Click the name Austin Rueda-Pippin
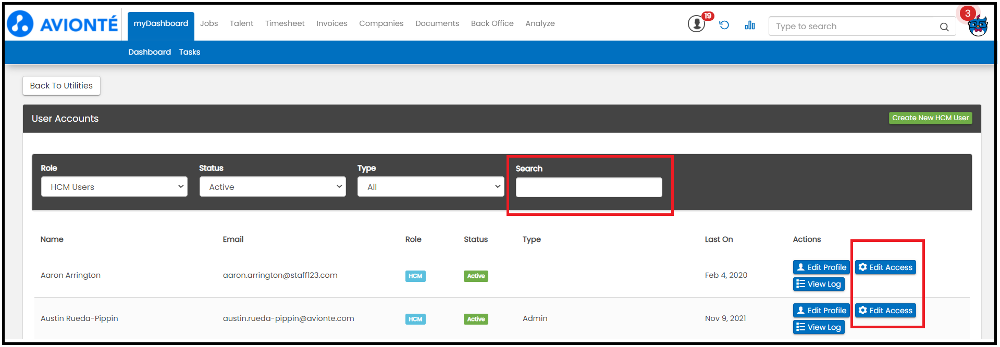 [79, 318]
